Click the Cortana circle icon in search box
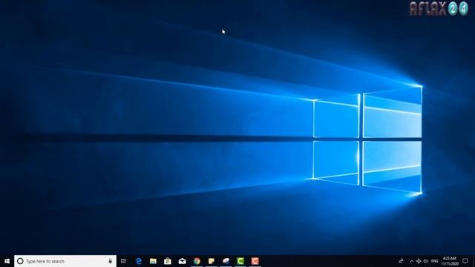Screen dimensions: 475x267 point(20,261)
